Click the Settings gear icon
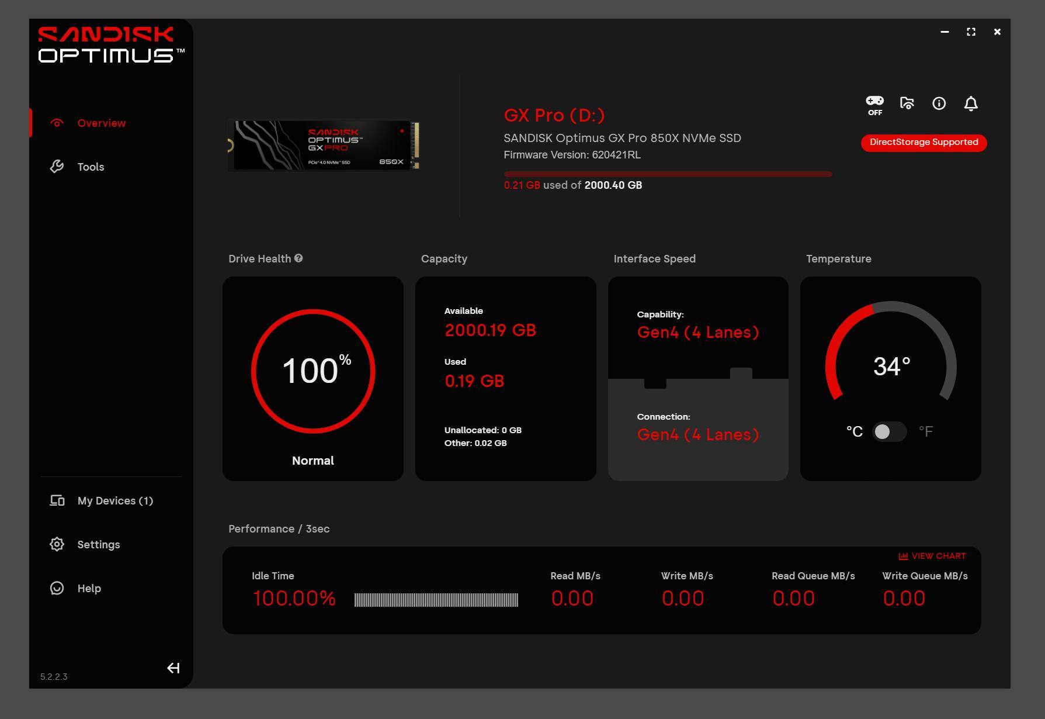The width and height of the screenshot is (1045, 719). point(57,544)
